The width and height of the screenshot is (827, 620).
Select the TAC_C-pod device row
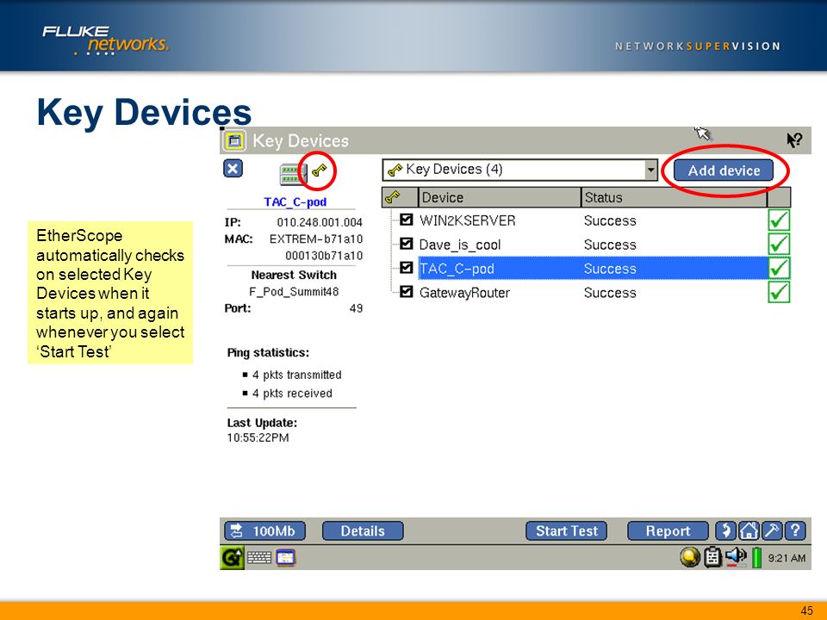tap(593, 269)
